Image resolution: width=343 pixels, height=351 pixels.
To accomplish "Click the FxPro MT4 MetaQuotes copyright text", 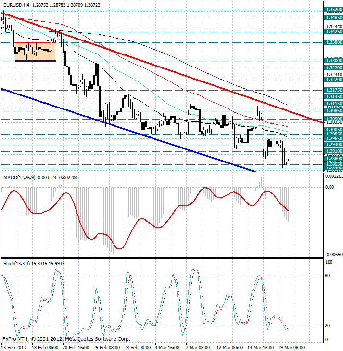I will coord(66,339).
